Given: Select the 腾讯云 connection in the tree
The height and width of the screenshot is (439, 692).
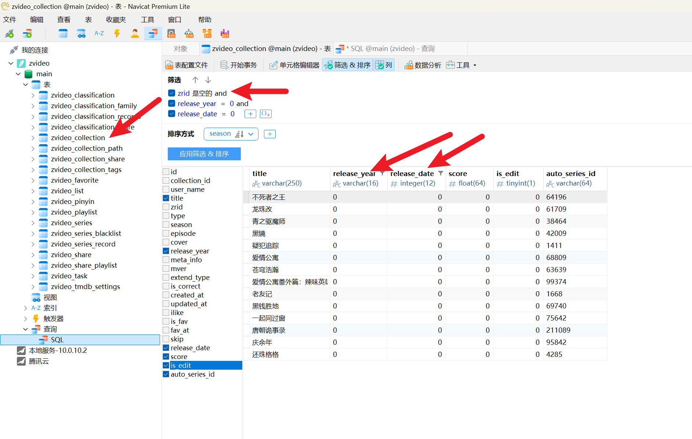Looking at the screenshot, I should click(39, 361).
